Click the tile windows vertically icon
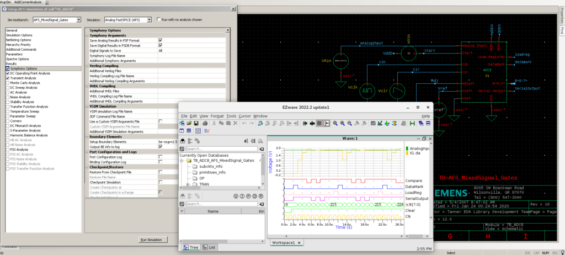565x255 pixels. click(x=182, y=131)
